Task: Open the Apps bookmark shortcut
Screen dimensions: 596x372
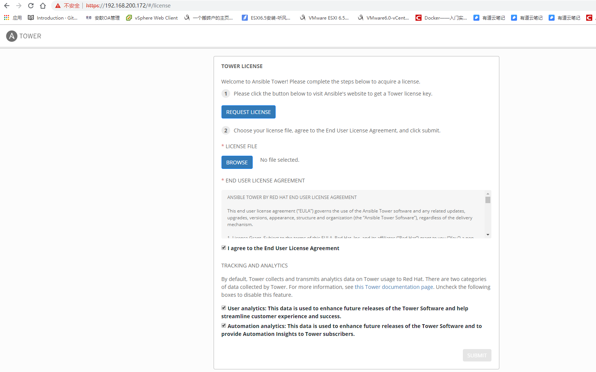Action: pyautogui.click(x=13, y=18)
